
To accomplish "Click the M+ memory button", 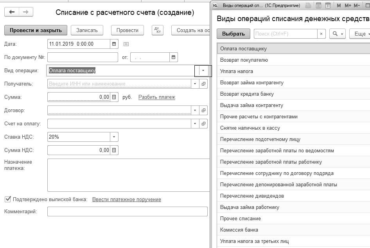I will tap(347, 5).
